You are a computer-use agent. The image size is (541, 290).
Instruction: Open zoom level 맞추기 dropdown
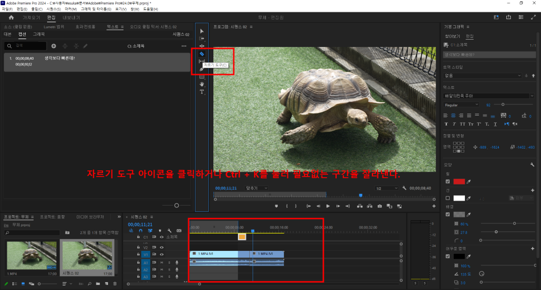pos(256,188)
